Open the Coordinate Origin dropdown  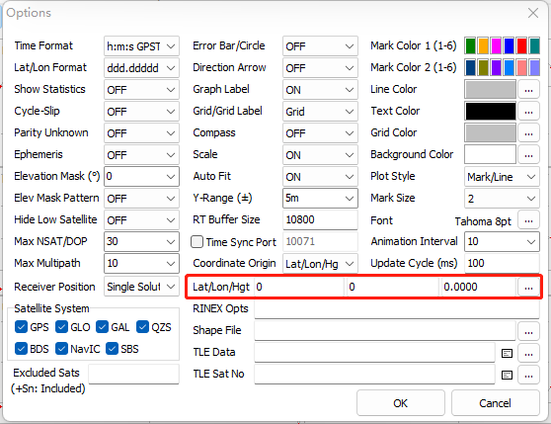coord(320,264)
